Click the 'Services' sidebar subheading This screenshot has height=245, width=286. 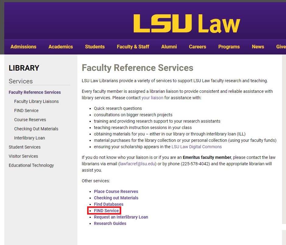[x=21, y=81]
